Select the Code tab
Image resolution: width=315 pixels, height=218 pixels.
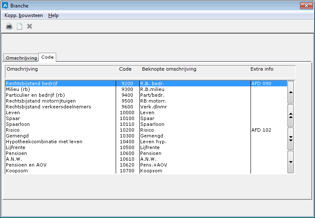coord(47,57)
